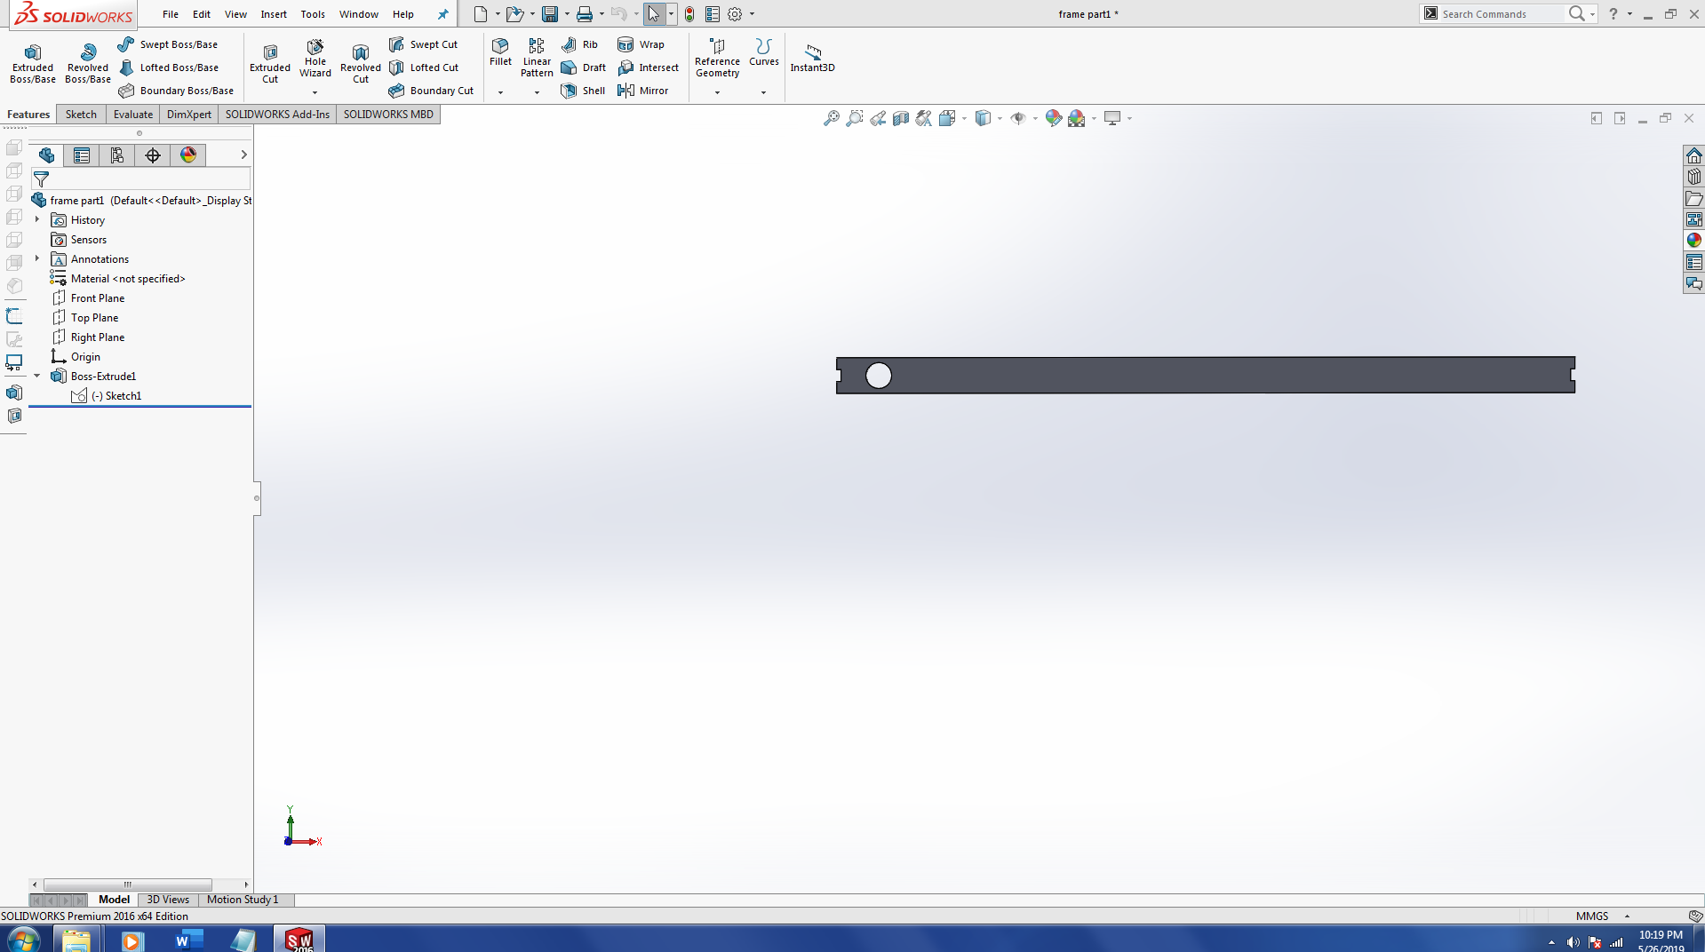This screenshot has height=952, width=1705.
Task: Toggle Instant3D mode
Action: click(x=812, y=58)
